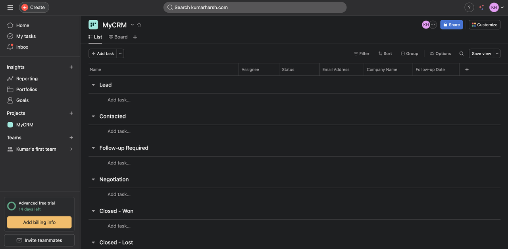The image size is (508, 249).
Task: Click the Add billing info button
Action: (x=39, y=222)
